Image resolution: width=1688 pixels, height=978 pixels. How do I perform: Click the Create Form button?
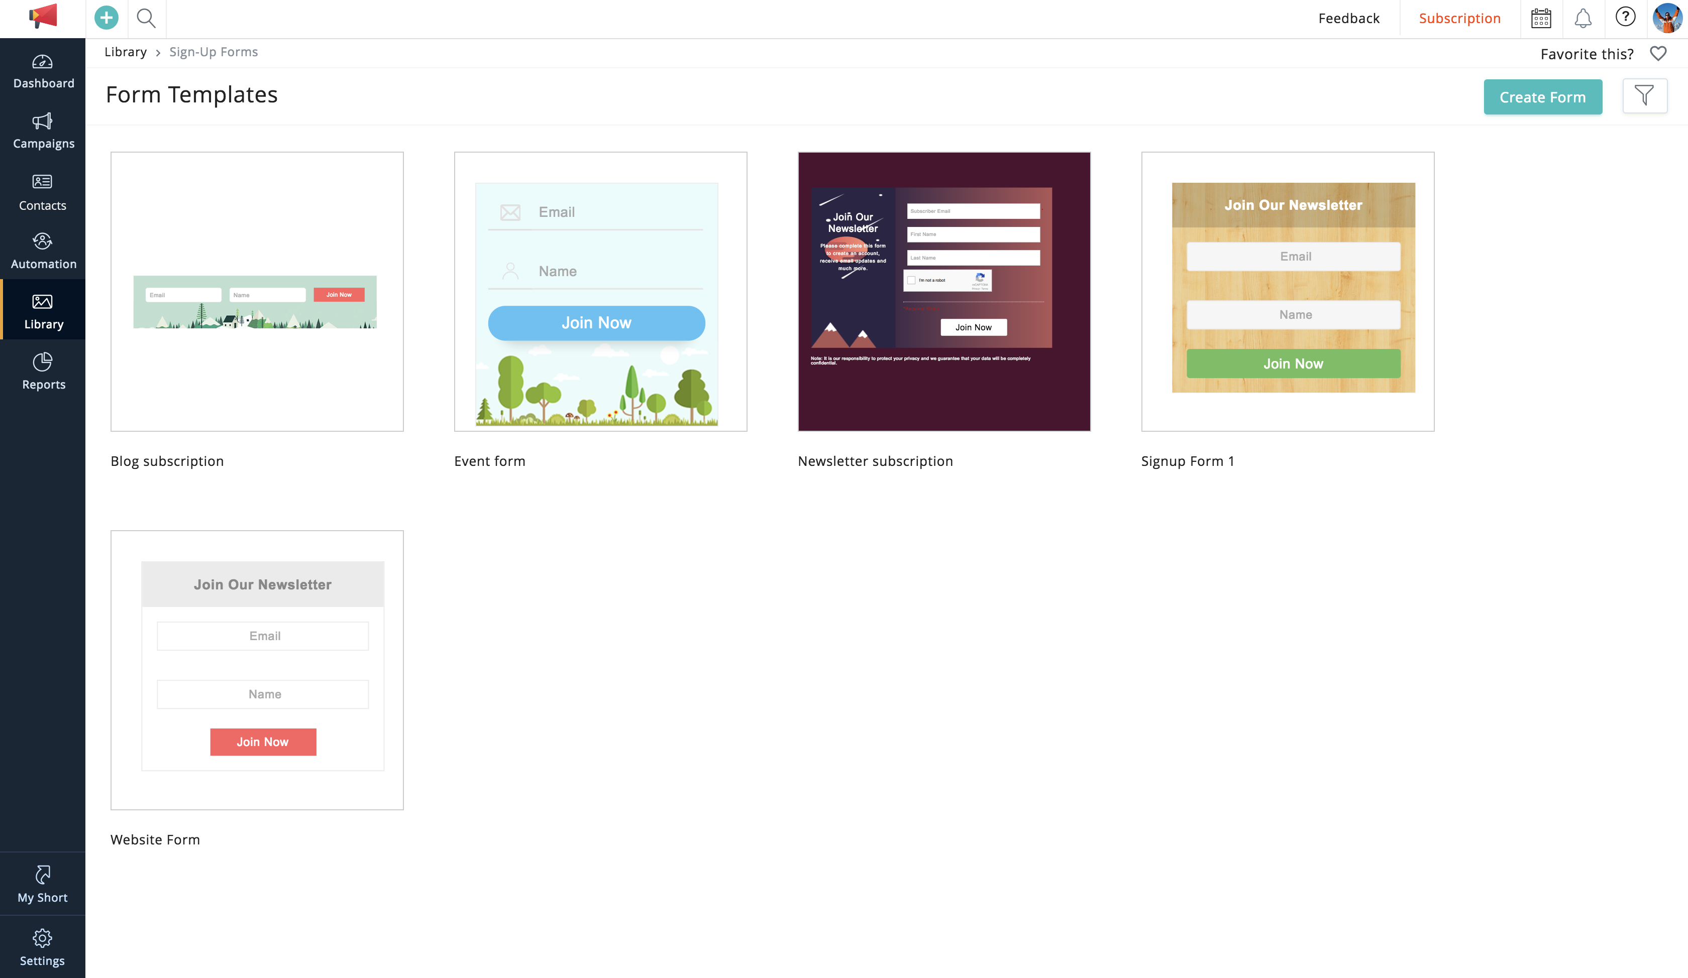coord(1542,97)
